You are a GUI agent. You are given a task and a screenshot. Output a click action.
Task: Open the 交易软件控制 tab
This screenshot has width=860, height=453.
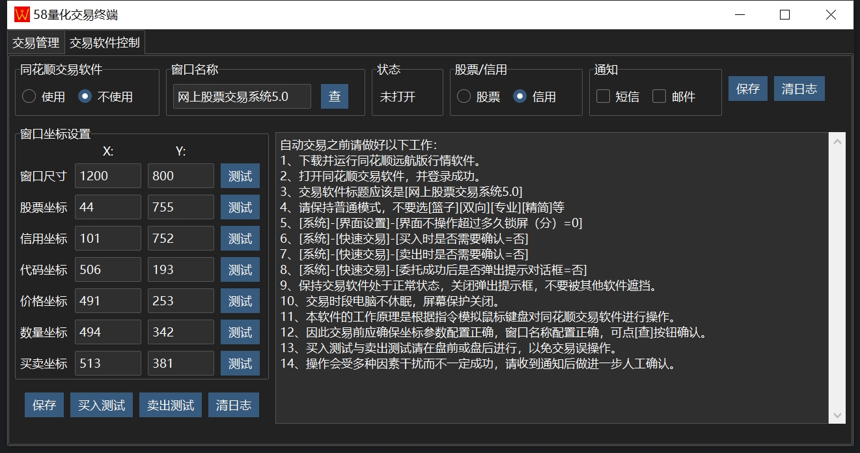tap(104, 43)
